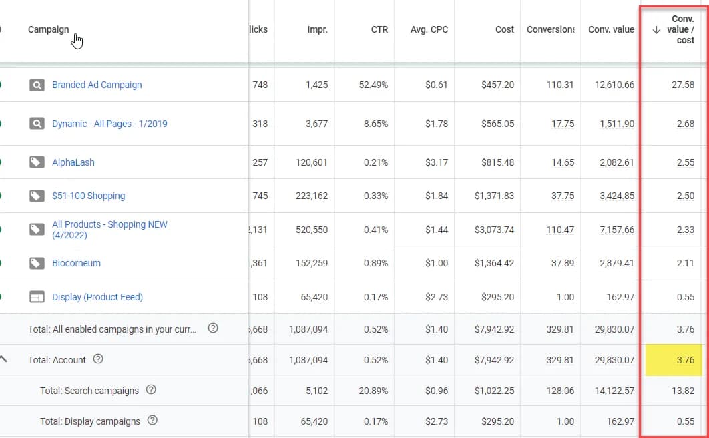Open help icon next to Total: Account
The height and width of the screenshot is (438, 709).
(x=98, y=359)
